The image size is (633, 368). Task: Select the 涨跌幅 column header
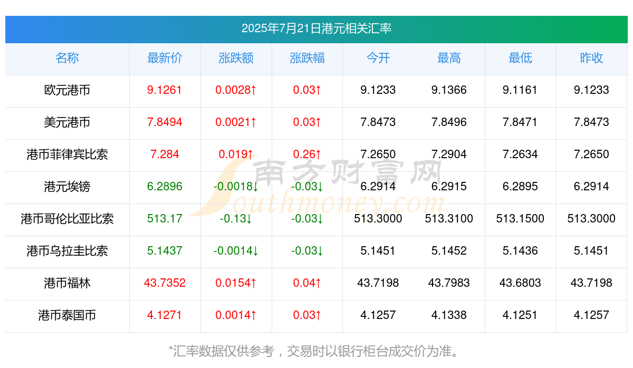307,58
